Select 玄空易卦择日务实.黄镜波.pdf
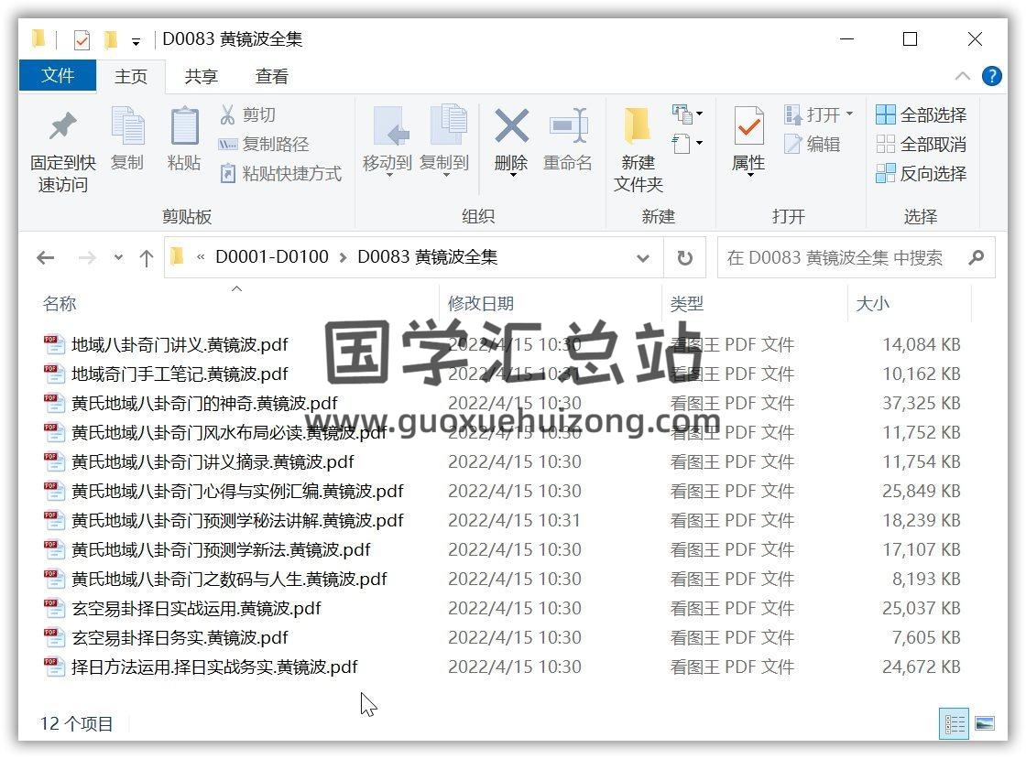1026x759 pixels. [x=180, y=637]
